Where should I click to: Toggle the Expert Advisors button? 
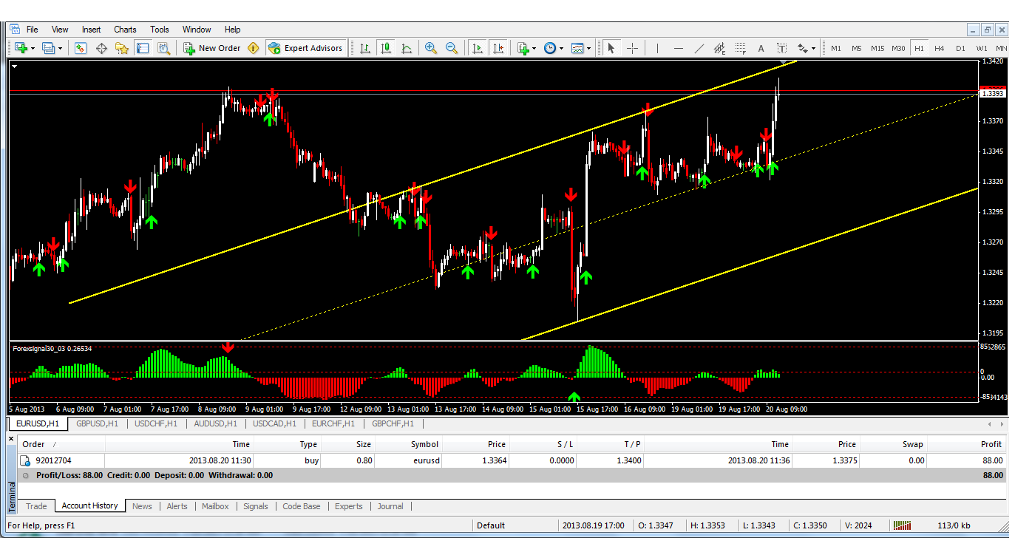point(305,48)
